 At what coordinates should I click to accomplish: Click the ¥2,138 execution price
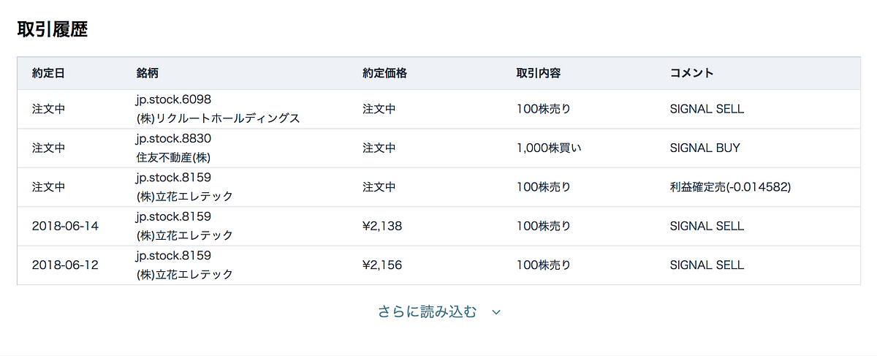pyautogui.click(x=382, y=226)
